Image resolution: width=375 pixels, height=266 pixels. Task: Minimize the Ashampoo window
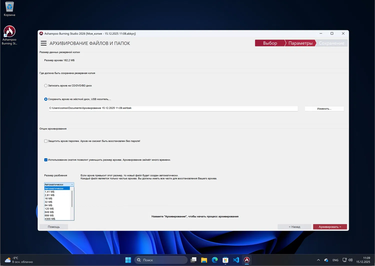click(321, 33)
